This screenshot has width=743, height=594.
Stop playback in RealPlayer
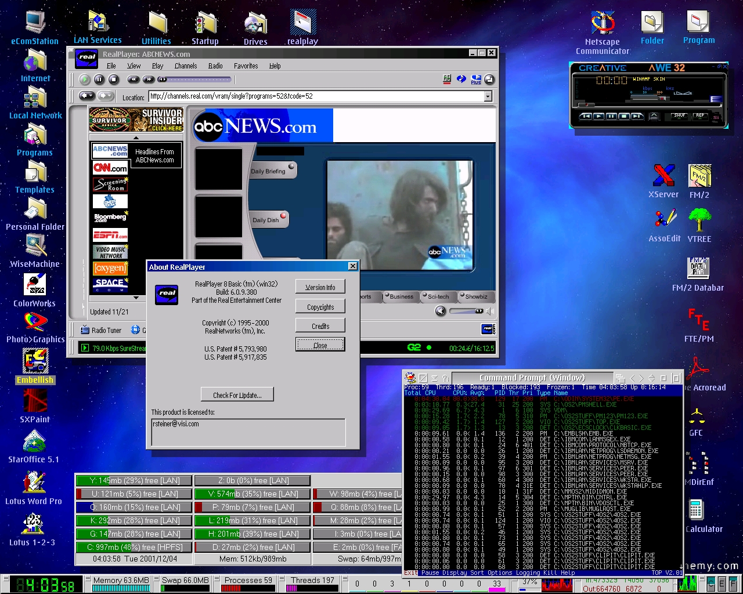point(114,79)
